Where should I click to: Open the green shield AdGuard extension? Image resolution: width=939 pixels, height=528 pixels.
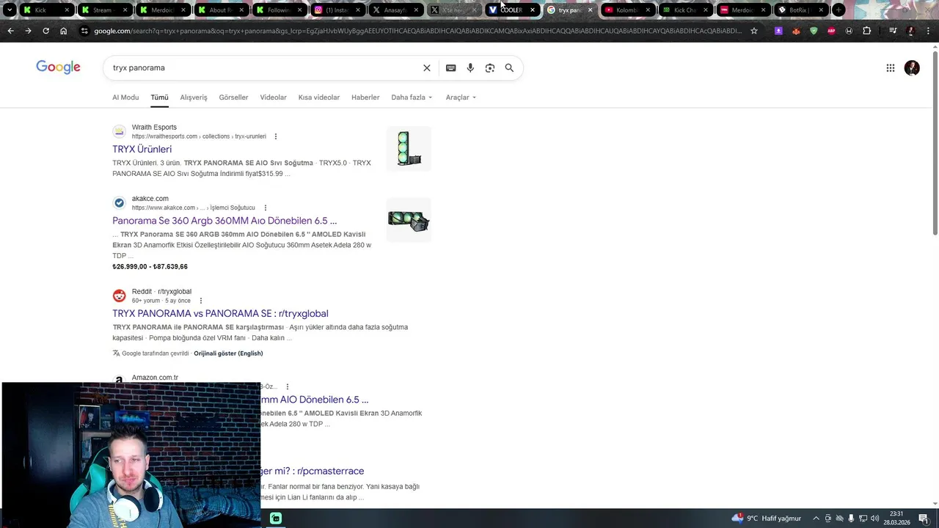(x=814, y=31)
